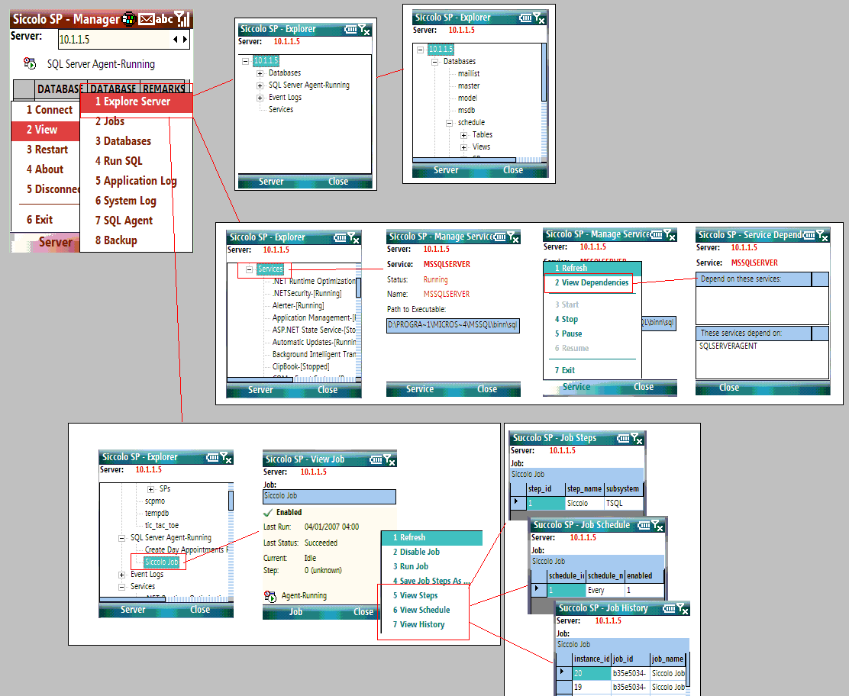Click the Windows start flag icon in Manager title
849x696 pixels.
click(129, 20)
